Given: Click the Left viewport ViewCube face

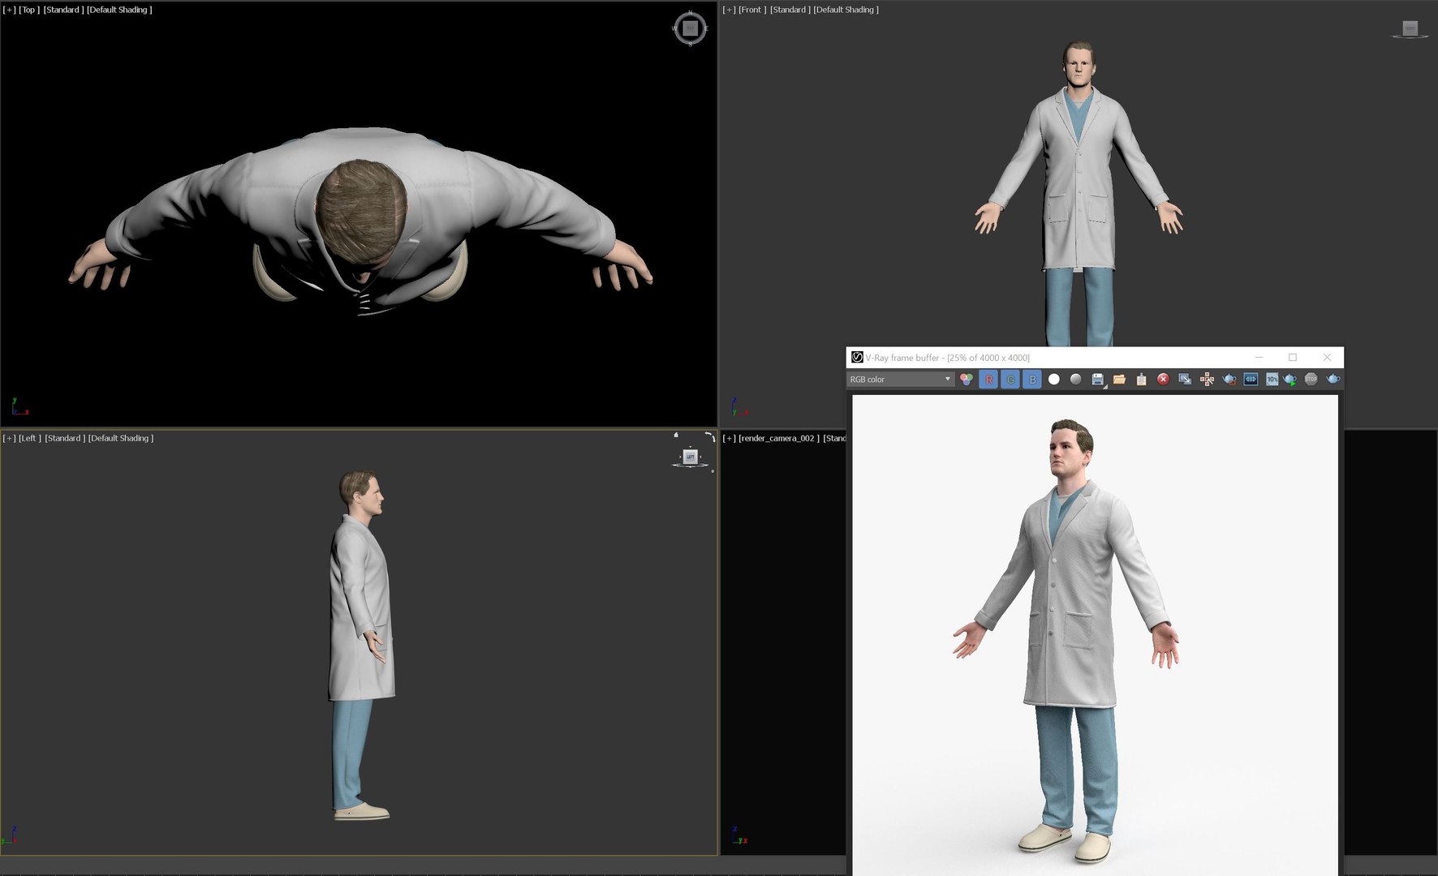Looking at the screenshot, I should pyautogui.click(x=691, y=457).
